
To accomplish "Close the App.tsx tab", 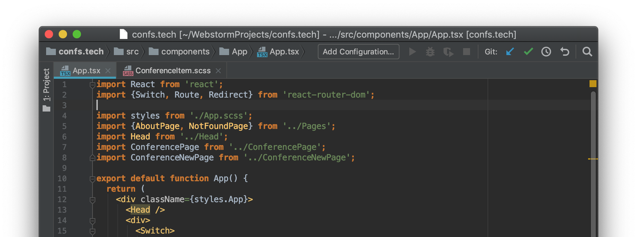I will pos(108,70).
